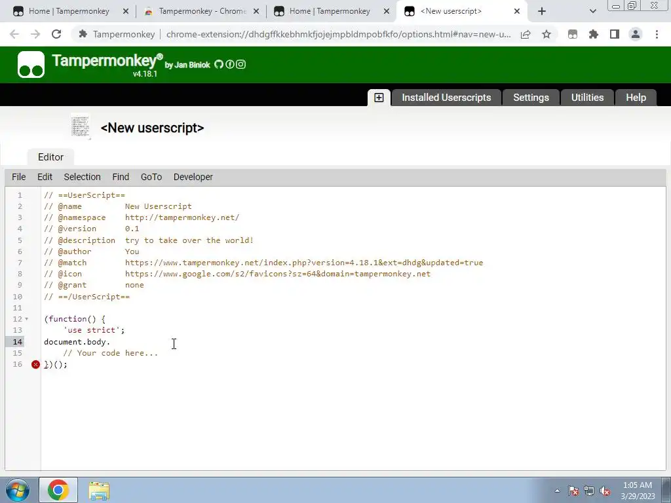
Task: Go back with the browser back arrow
Action: click(x=14, y=34)
